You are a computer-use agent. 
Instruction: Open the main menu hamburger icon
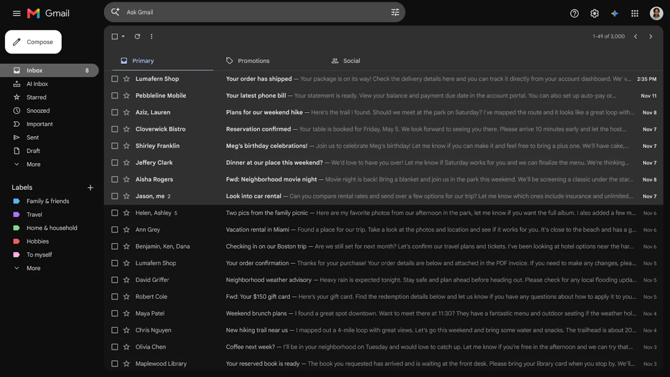(17, 13)
